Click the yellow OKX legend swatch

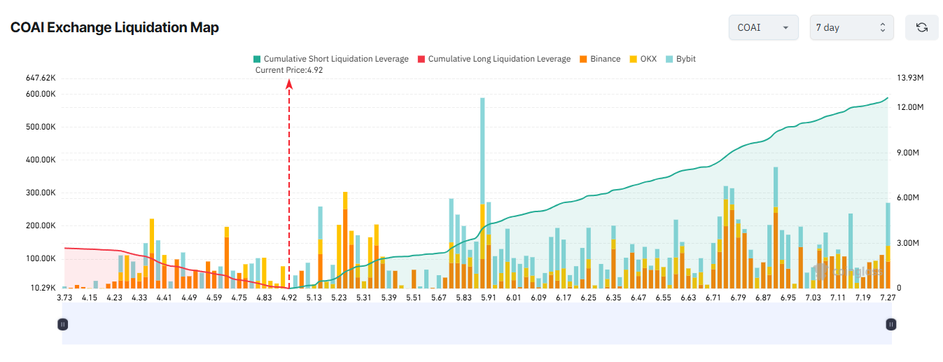(634, 59)
